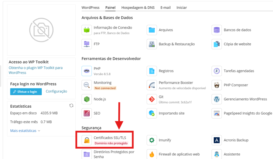Click the Registros label

[166, 71]
